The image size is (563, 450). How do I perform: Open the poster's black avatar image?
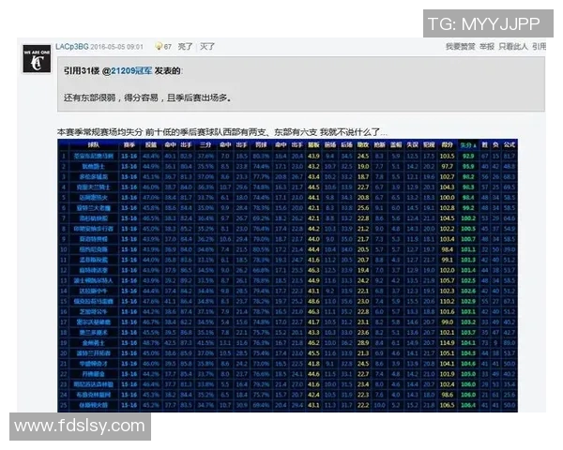[37, 59]
